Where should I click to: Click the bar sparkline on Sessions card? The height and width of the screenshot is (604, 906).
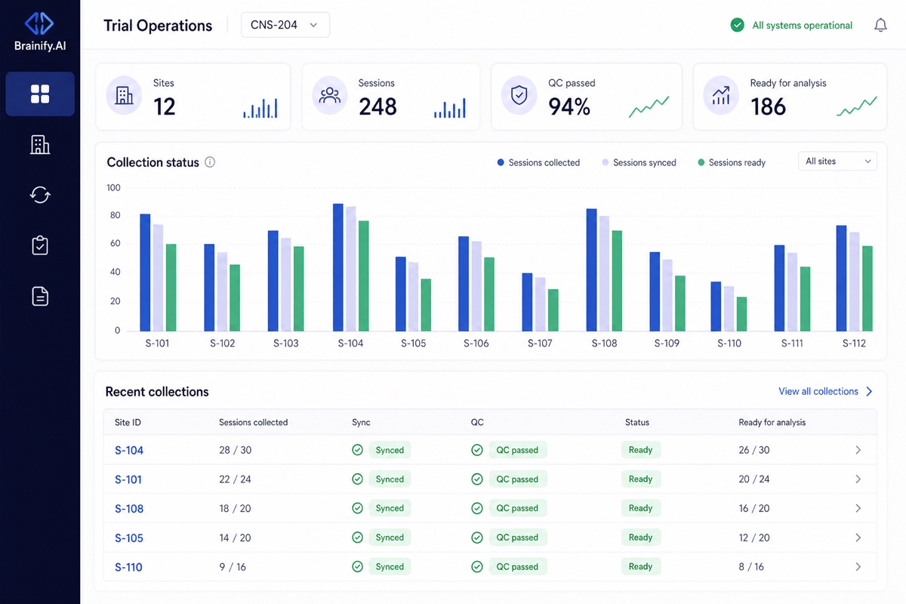[450, 108]
